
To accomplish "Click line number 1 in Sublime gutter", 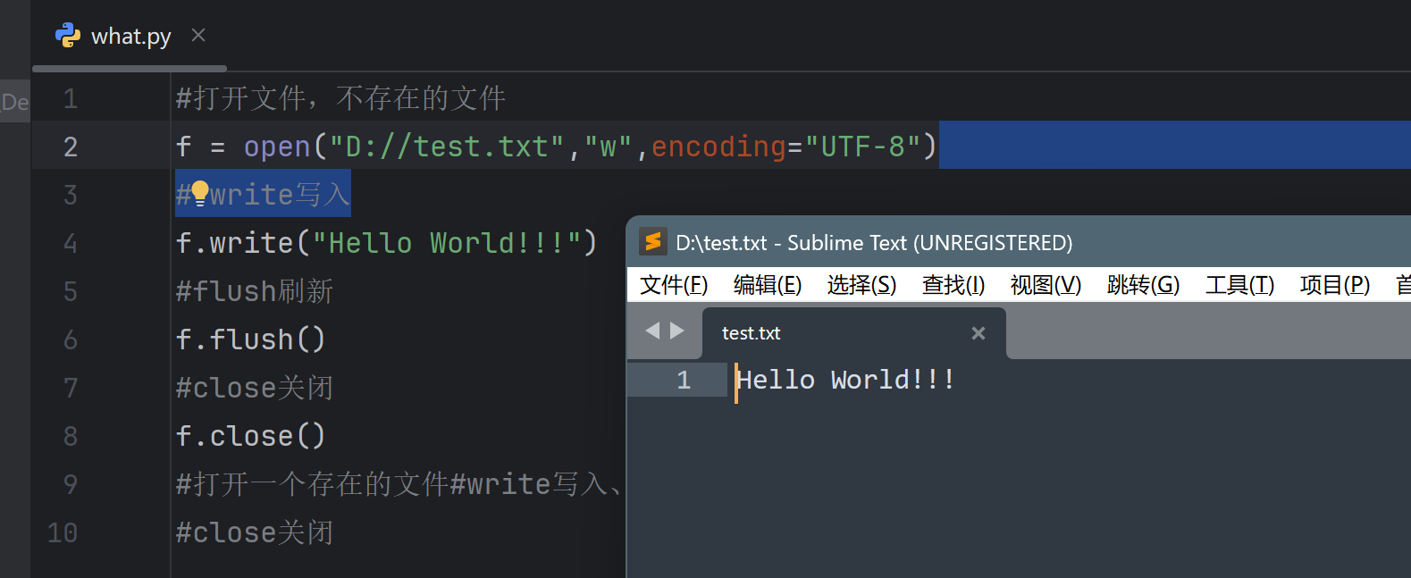I will click(x=684, y=381).
